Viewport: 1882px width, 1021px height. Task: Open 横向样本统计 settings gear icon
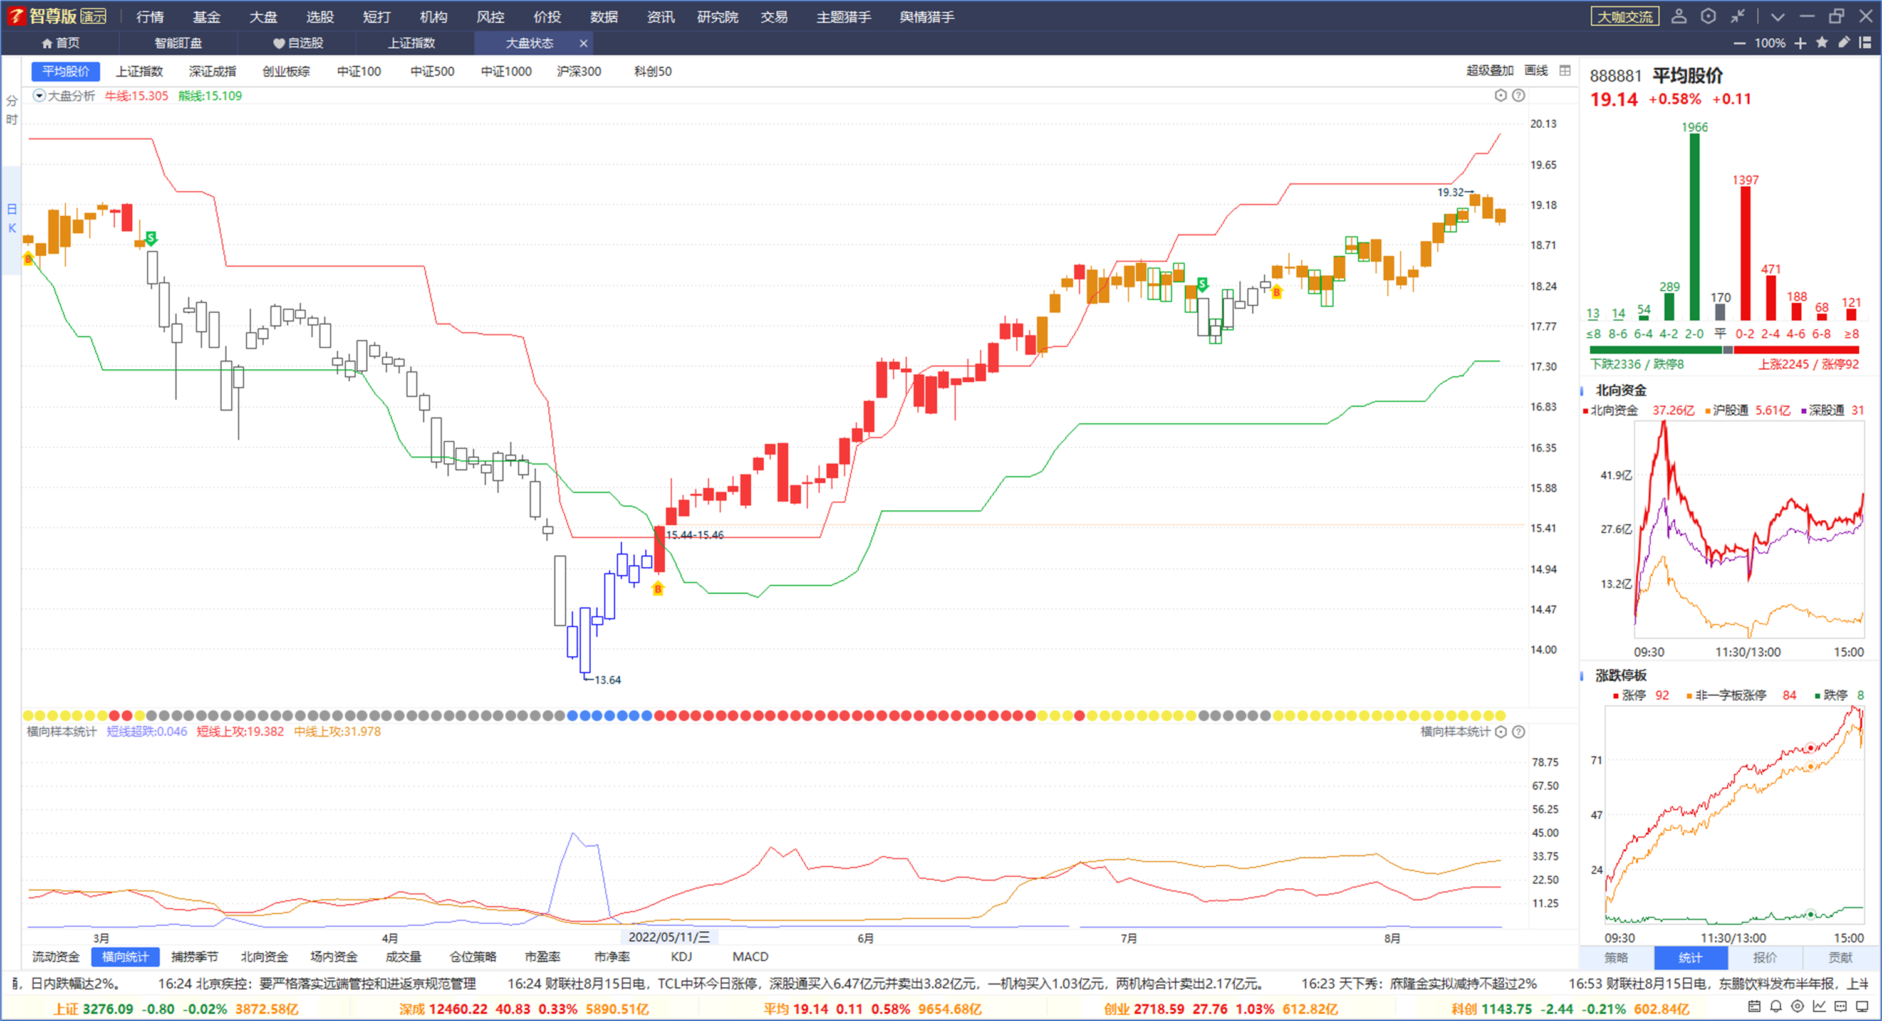pos(1500,731)
